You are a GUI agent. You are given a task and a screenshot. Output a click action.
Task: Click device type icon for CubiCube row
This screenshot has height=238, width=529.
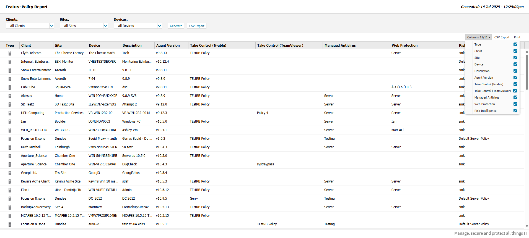click(x=10, y=87)
